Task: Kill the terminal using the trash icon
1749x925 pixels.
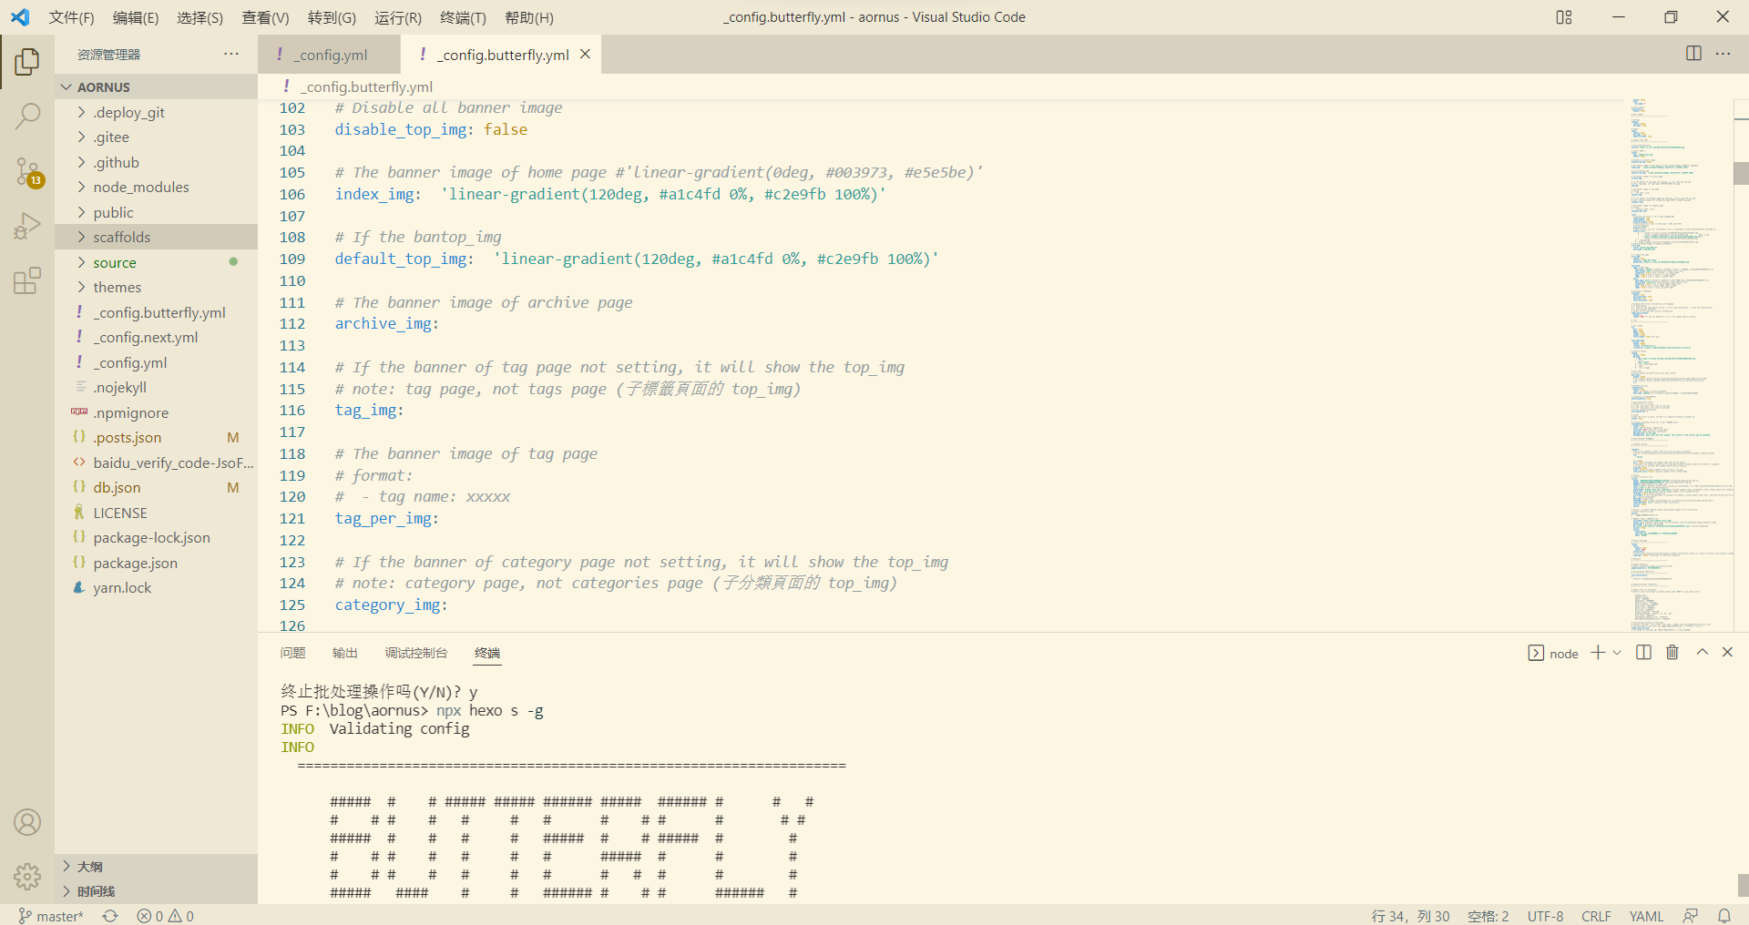Action: [x=1672, y=653]
